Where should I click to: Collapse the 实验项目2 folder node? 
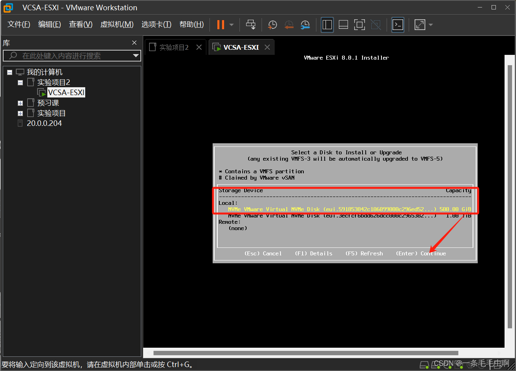20,83
